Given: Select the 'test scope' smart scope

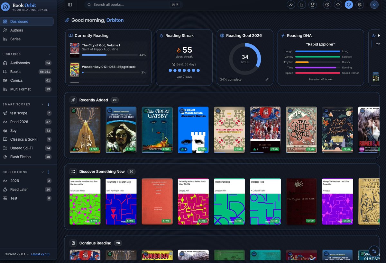Looking at the screenshot, I should pos(27,113).
